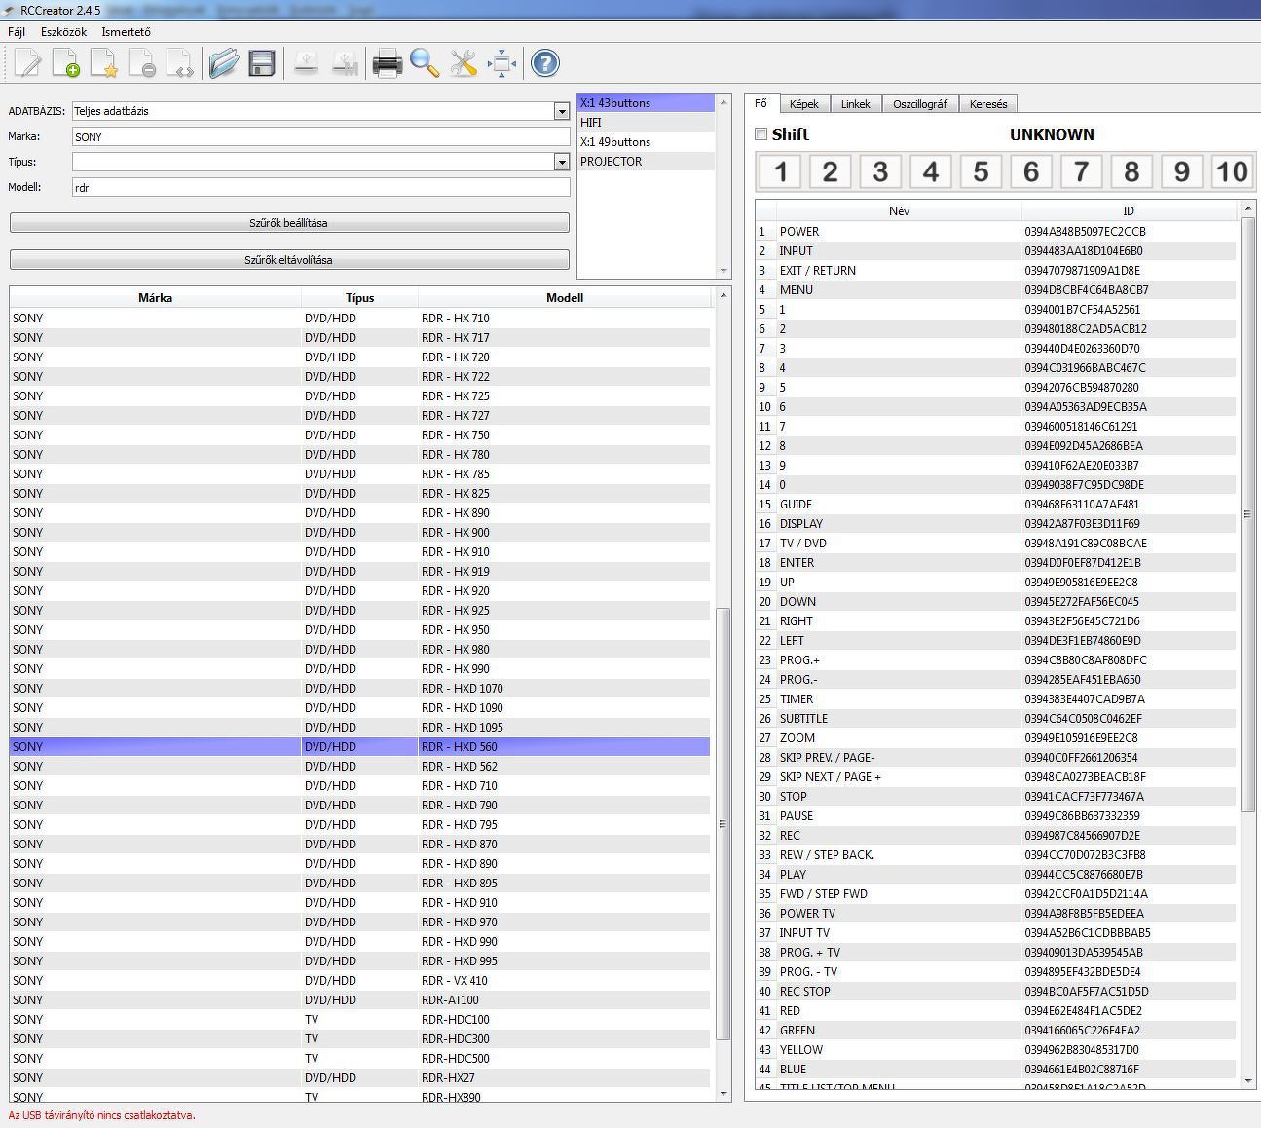Select the Fő tab

761,103
